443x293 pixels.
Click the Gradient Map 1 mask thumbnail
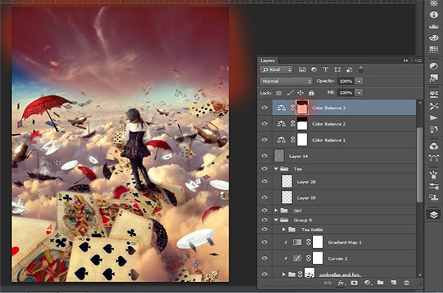(317, 242)
